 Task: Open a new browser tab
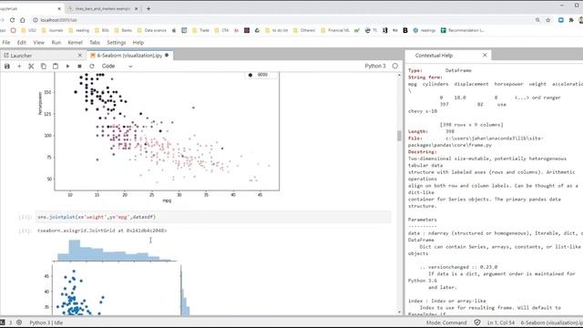148,8
